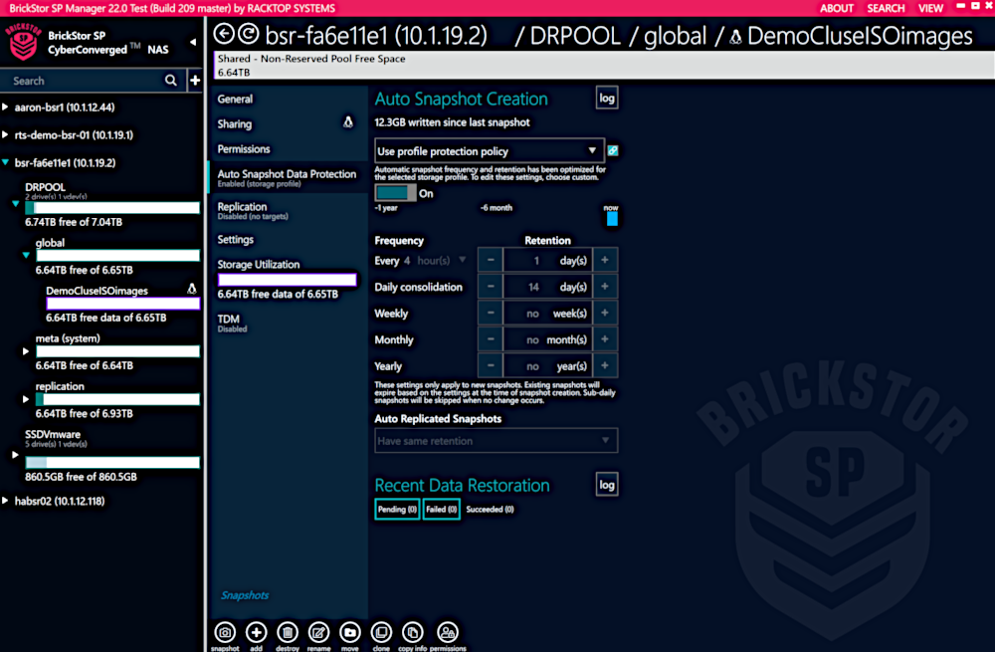Toggle the Pending (0) restoration filter
Screen dimensions: 995x652
pos(396,509)
